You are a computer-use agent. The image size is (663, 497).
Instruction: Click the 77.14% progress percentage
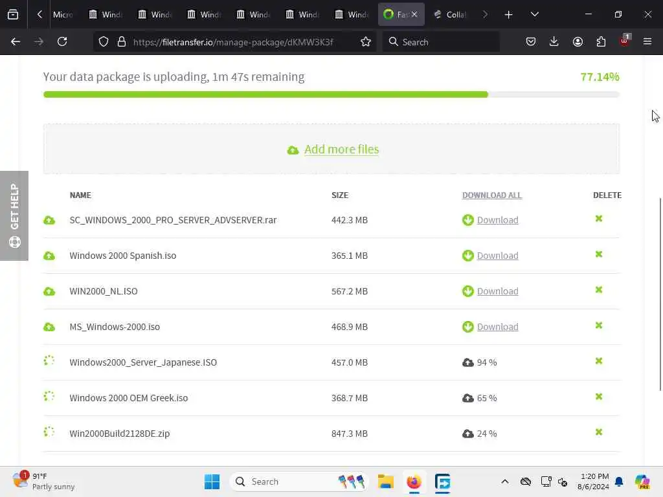click(x=600, y=77)
